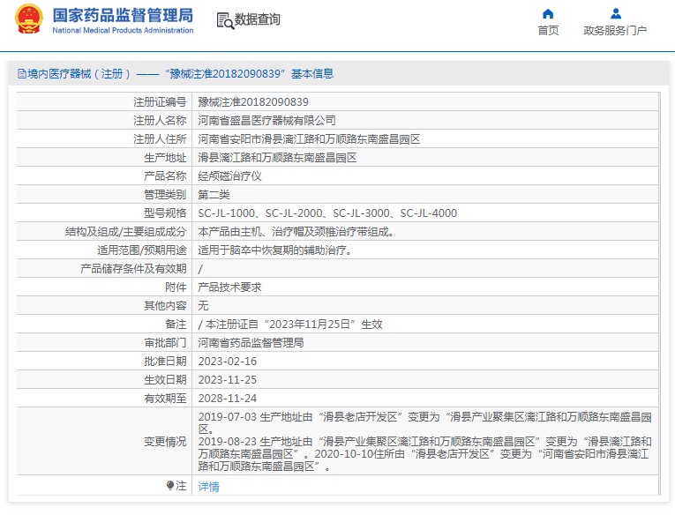The height and width of the screenshot is (515, 675).
Task: Select the text 本产品由主机、治疗帽及颈椎治疗带组成
Action: 296,231
